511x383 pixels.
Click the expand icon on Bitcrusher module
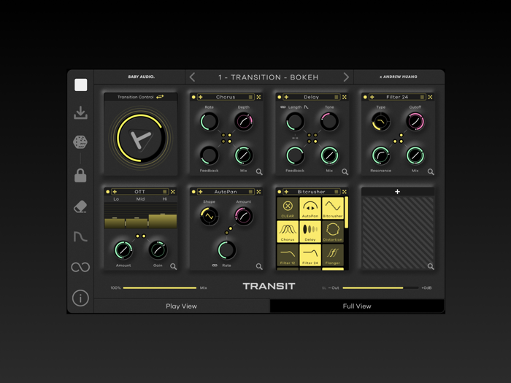(345, 192)
